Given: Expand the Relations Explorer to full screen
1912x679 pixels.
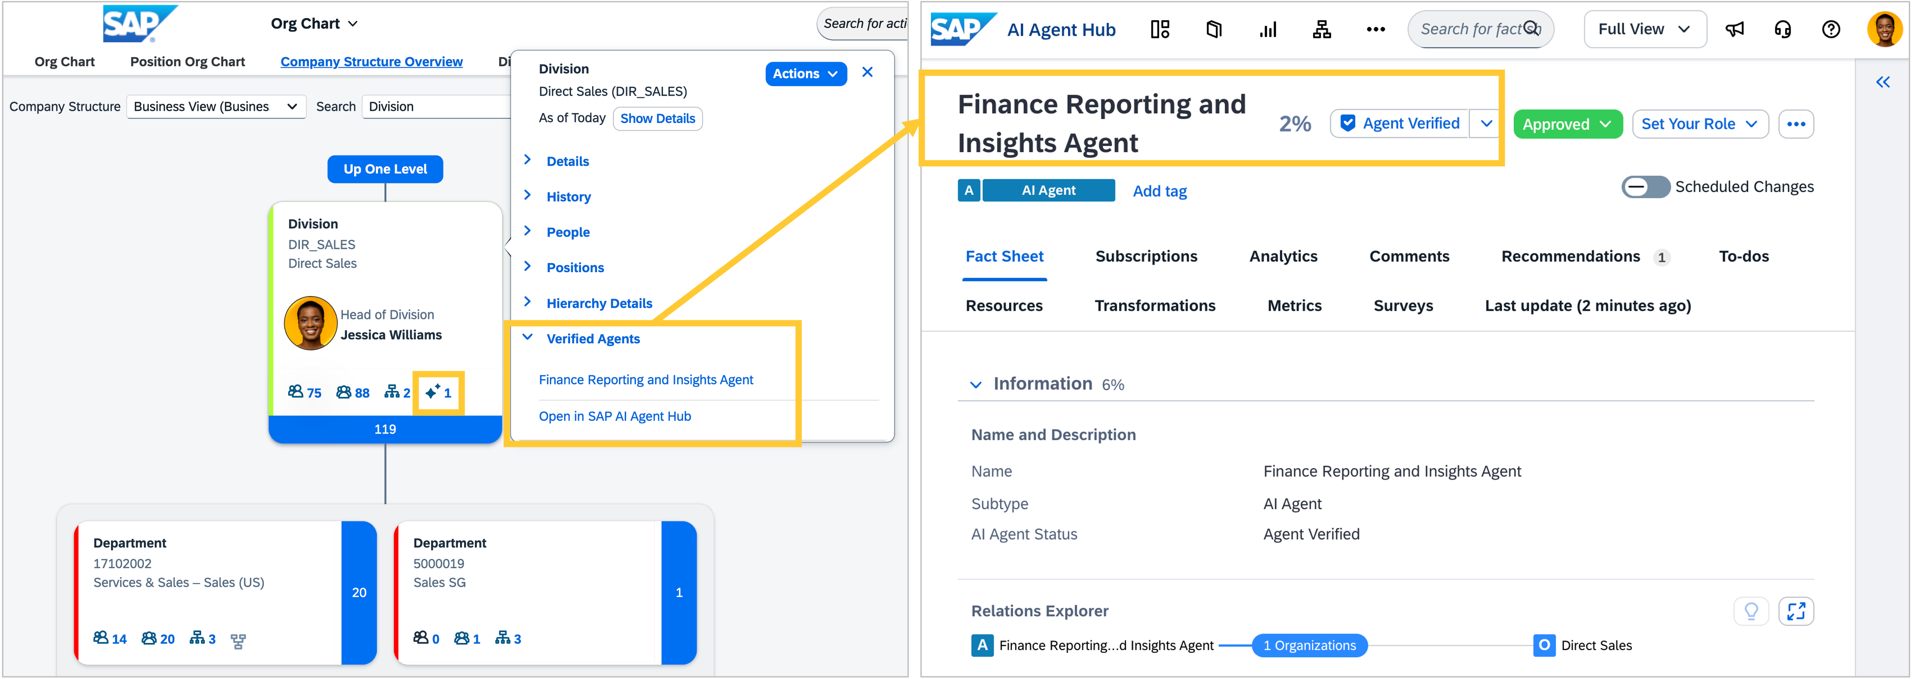Looking at the screenshot, I should point(1796,611).
